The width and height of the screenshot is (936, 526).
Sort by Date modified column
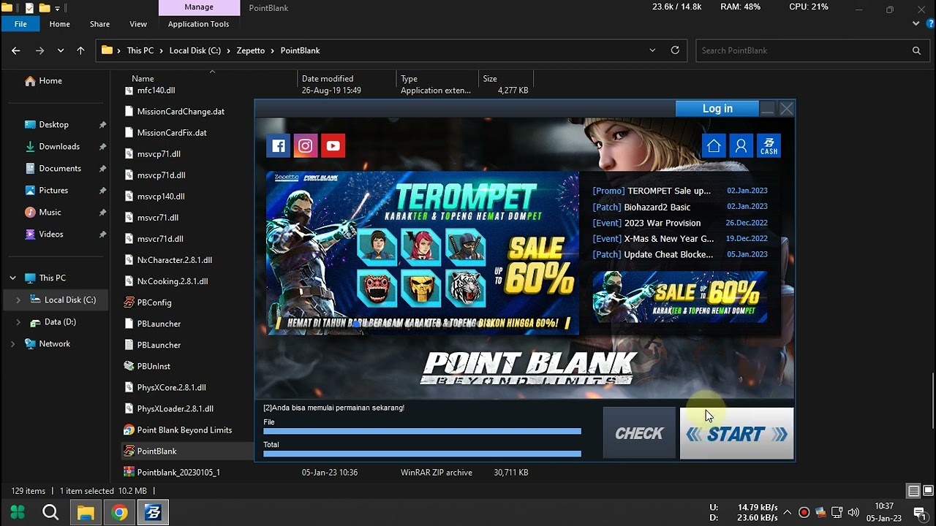pos(328,79)
